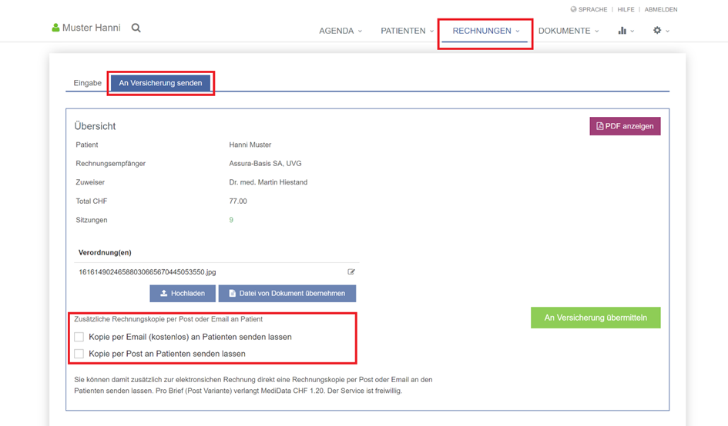Click the edit icon next to the jpg file

pyautogui.click(x=351, y=272)
